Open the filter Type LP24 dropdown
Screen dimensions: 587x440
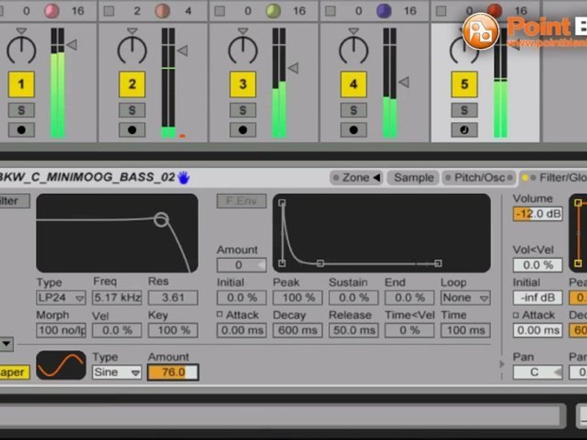point(61,298)
